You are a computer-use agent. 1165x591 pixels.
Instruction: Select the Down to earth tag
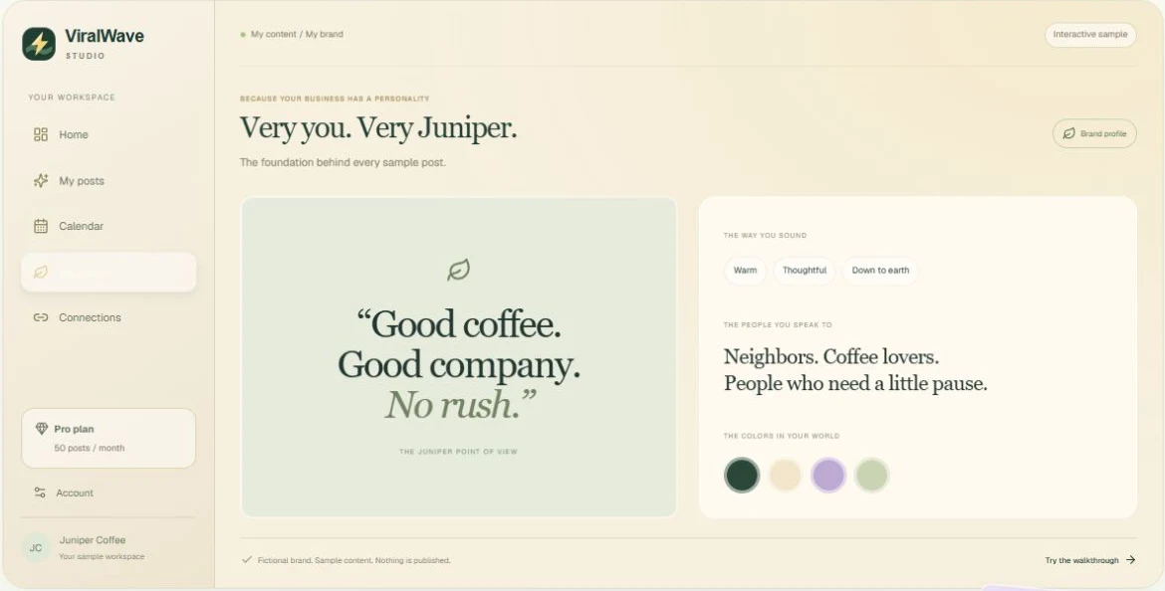[880, 271]
